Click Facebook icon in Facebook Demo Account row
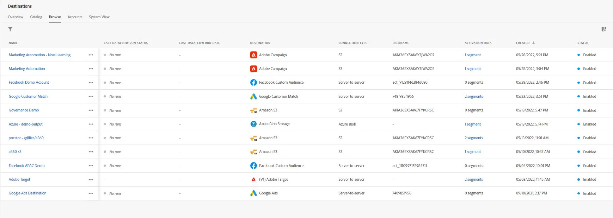Viewport: 613px width, 218px height. click(x=253, y=82)
